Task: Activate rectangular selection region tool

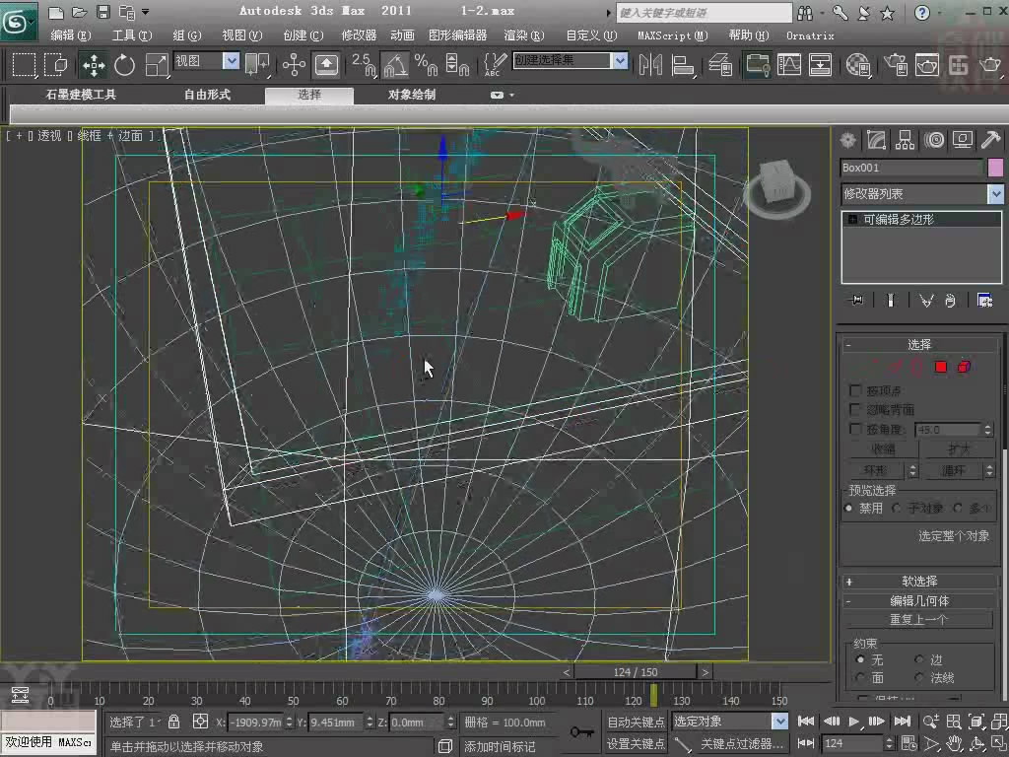Action: 24,65
